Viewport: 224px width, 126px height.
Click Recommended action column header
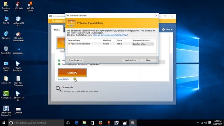click(141, 41)
